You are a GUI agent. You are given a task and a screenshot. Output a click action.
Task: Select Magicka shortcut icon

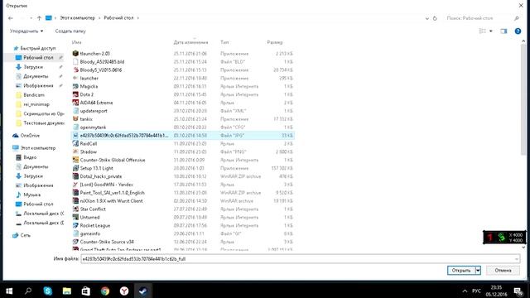coord(75,86)
